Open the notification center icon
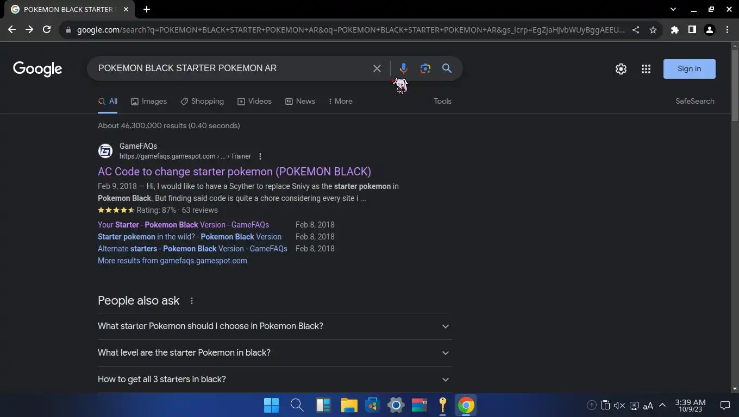 725,406
